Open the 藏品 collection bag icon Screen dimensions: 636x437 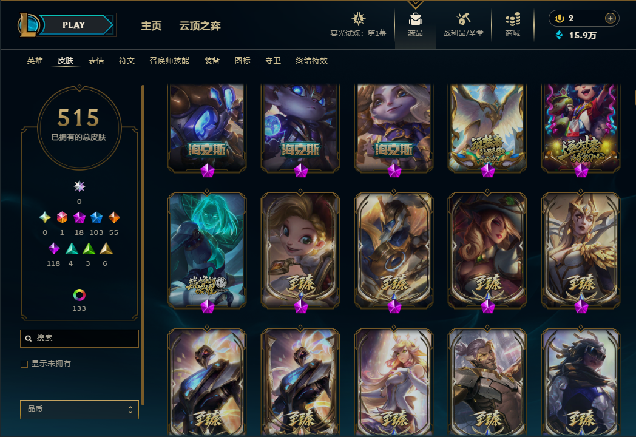tap(415, 19)
